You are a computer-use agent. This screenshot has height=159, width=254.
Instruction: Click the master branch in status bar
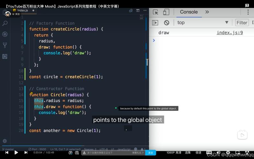8,149
